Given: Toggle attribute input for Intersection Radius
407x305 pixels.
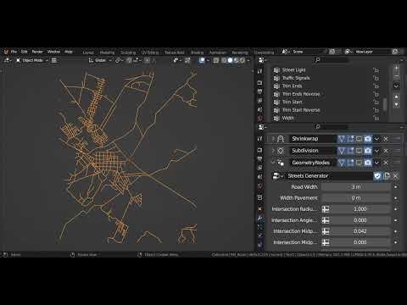Looking at the screenshot, I should [326, 209].
